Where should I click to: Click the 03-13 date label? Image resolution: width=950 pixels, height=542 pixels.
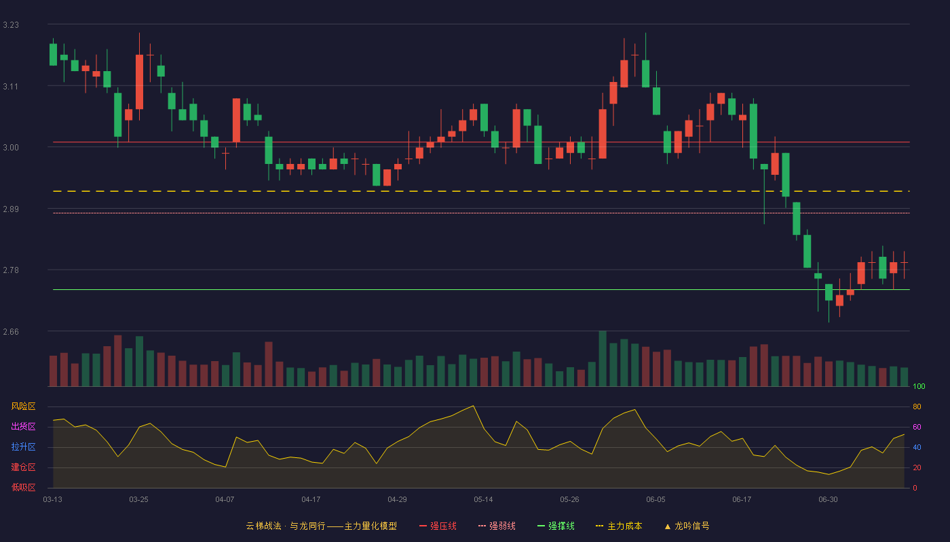(x=52, y=499)
